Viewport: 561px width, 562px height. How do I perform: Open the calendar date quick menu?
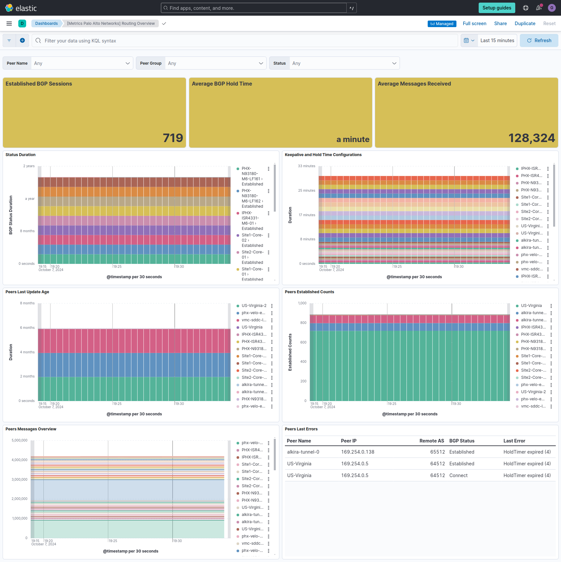pyautogui.click(x=469, y=40)
